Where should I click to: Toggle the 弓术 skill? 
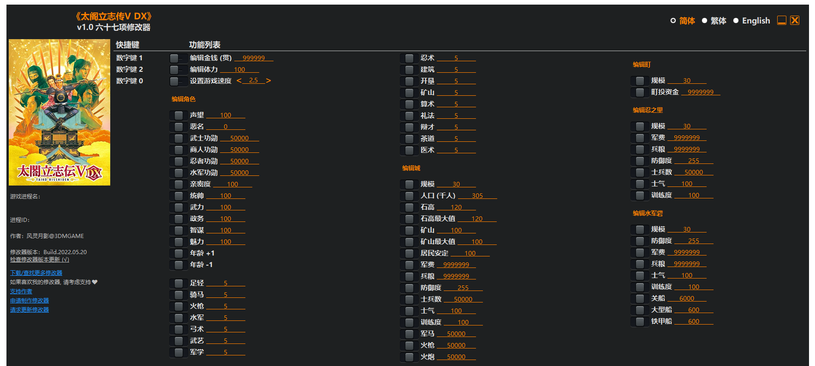click(178, 329)
